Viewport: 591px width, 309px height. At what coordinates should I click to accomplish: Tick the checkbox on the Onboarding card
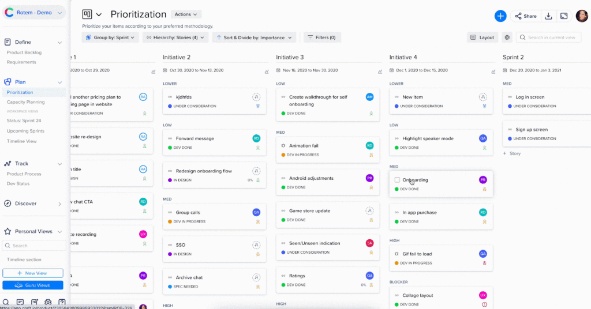[x=397, y=180]
